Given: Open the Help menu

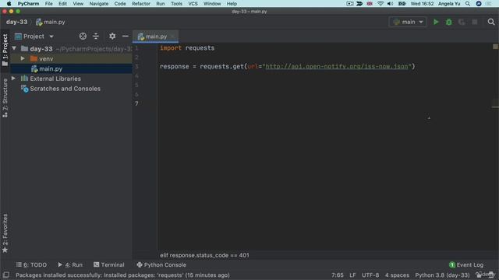Looking at the screenshot, I should click(x=232, y=3).
